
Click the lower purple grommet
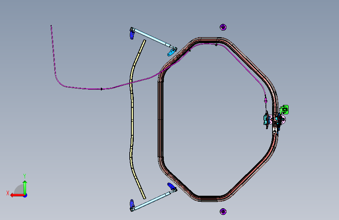[223, 211]
